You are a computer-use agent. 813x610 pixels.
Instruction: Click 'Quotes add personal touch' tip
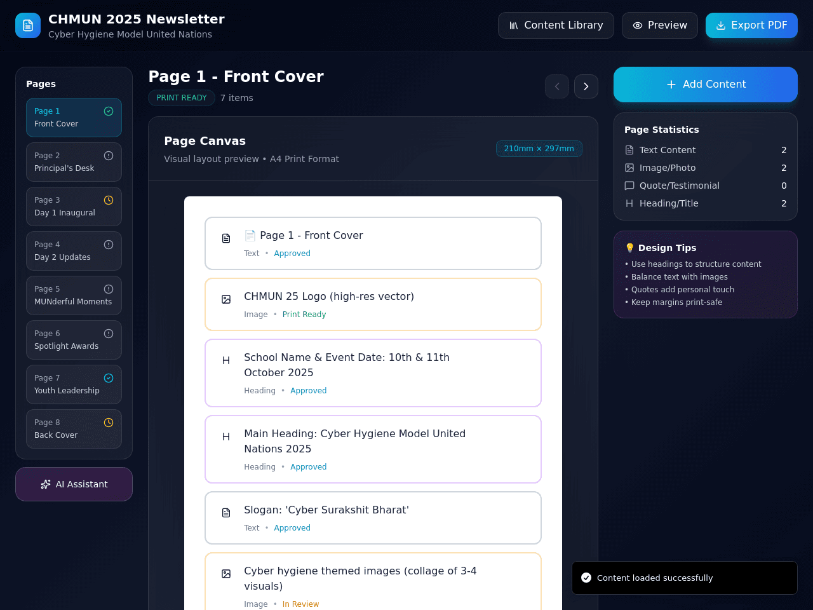click(x=680, y=290)
